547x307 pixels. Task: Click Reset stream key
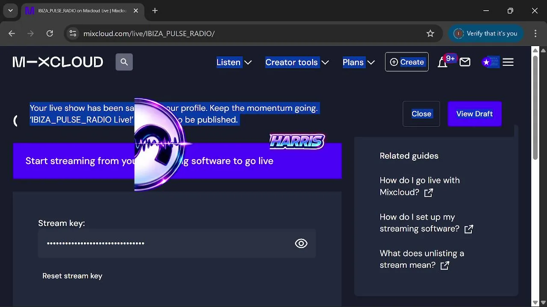(x=72, y=276)
